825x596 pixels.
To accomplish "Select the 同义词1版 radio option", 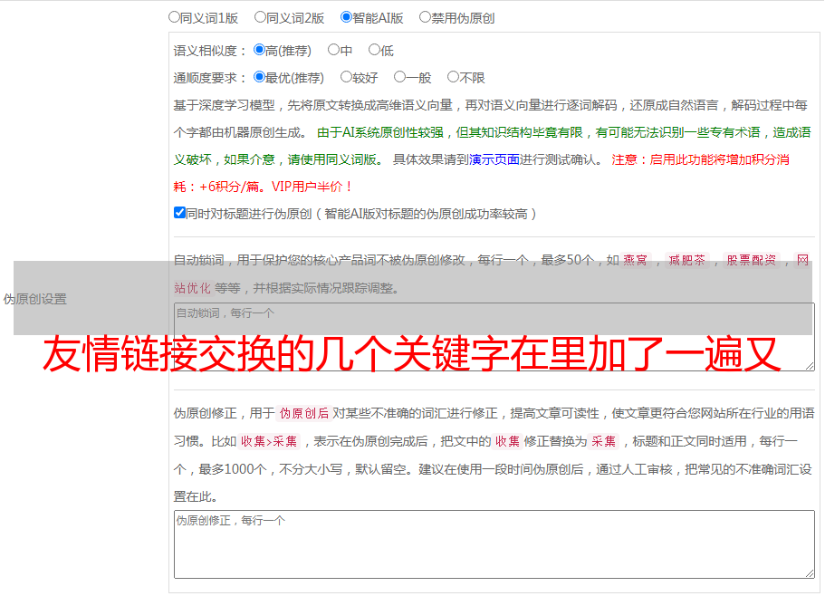I will [x=174, y=17].
